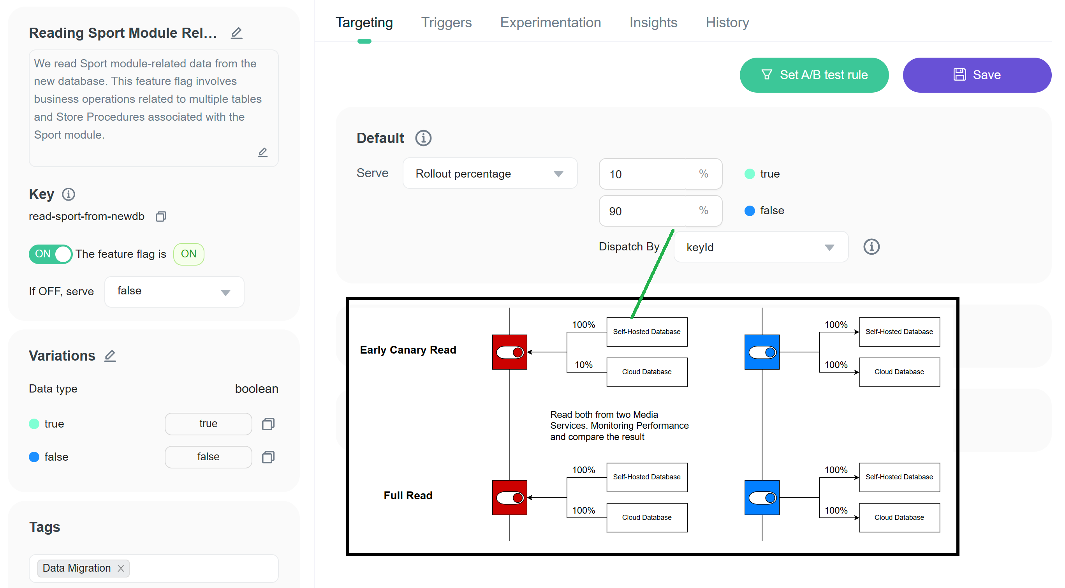Copy the true variation value
This screenshot has height=588, width=1065.
coord(268,424)
